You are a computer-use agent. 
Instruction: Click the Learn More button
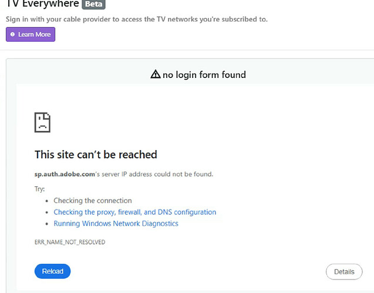tap(31, 35)
